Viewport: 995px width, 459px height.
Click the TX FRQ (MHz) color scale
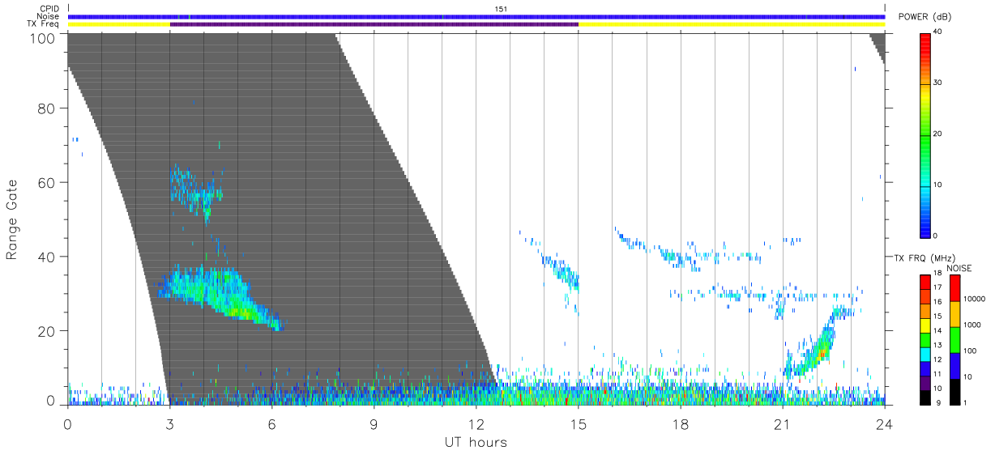click(x=925, y=338)
